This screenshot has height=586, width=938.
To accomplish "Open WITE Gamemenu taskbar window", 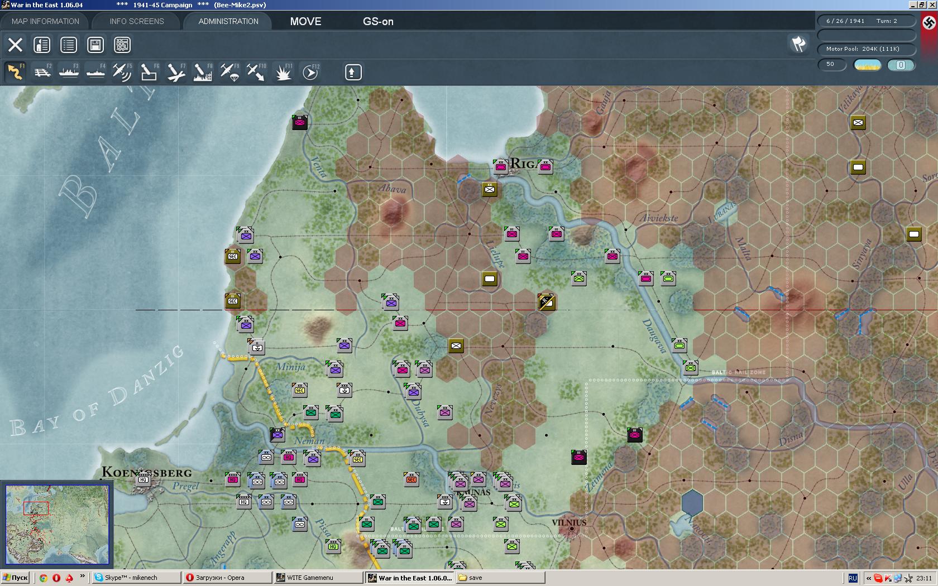I will click(x=319, y=578).
